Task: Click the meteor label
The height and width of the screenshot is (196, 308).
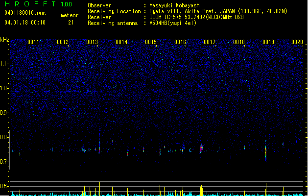Action: [x=70, y=15]
